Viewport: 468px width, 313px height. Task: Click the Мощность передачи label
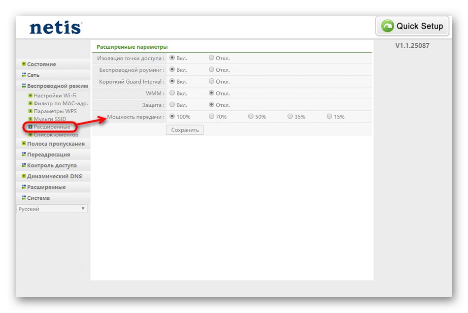coord(135,117)
